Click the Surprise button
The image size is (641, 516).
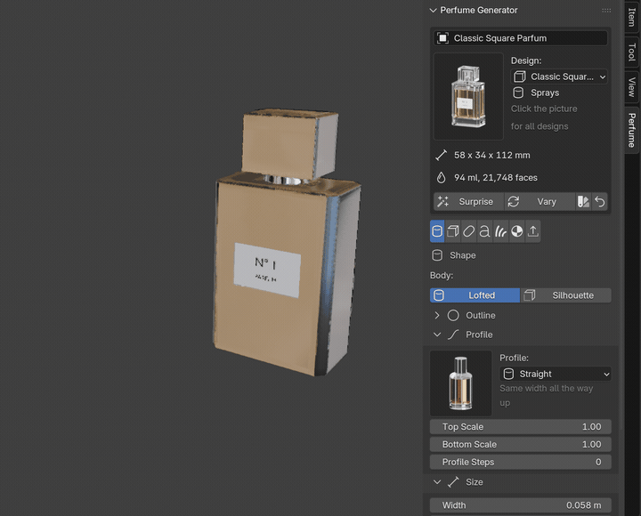coord(468,201)
